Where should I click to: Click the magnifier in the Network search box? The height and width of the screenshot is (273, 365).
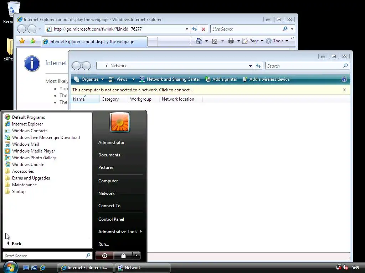(345, 66)
